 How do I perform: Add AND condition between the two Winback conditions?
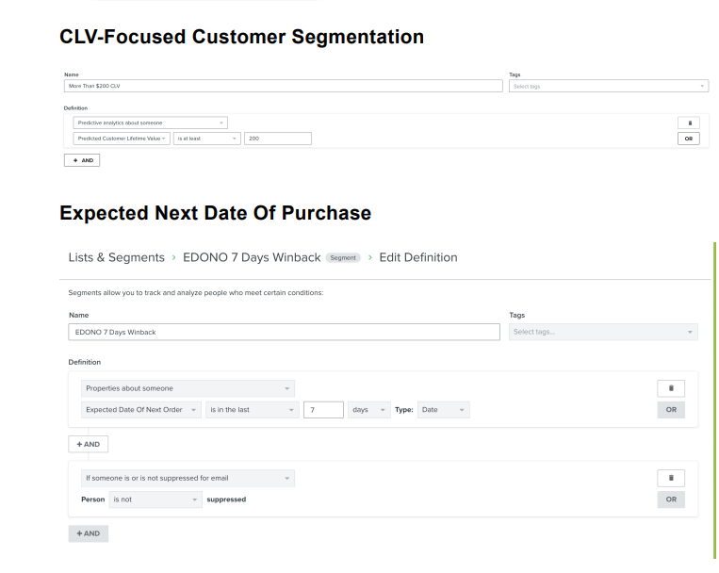pos(88,444)
